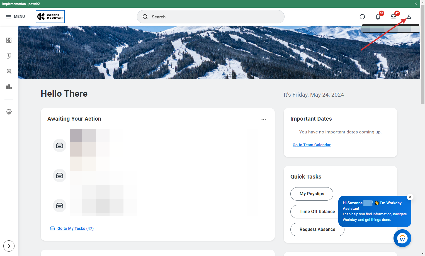Screen dimensions: 425x256
Task: Dismiss the Workday Assistant popup
Action: click(410, 197)
